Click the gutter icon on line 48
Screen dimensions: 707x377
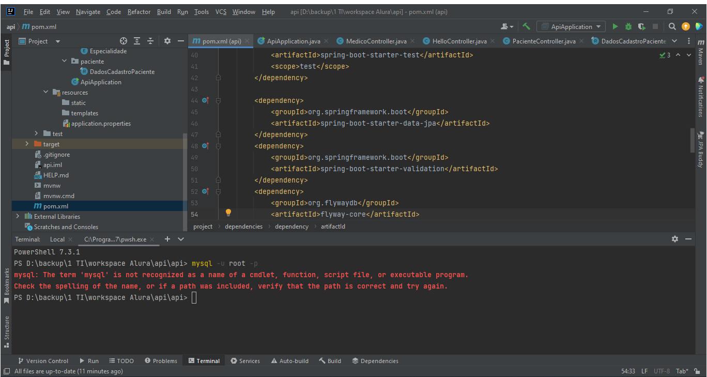tap(205, 146)
